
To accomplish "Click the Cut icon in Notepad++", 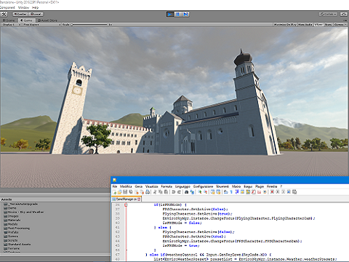I will pos(154,192).
